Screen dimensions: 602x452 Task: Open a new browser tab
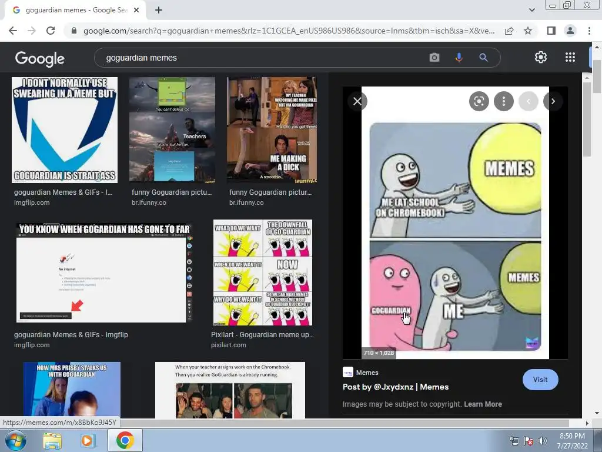coord(159,11)
